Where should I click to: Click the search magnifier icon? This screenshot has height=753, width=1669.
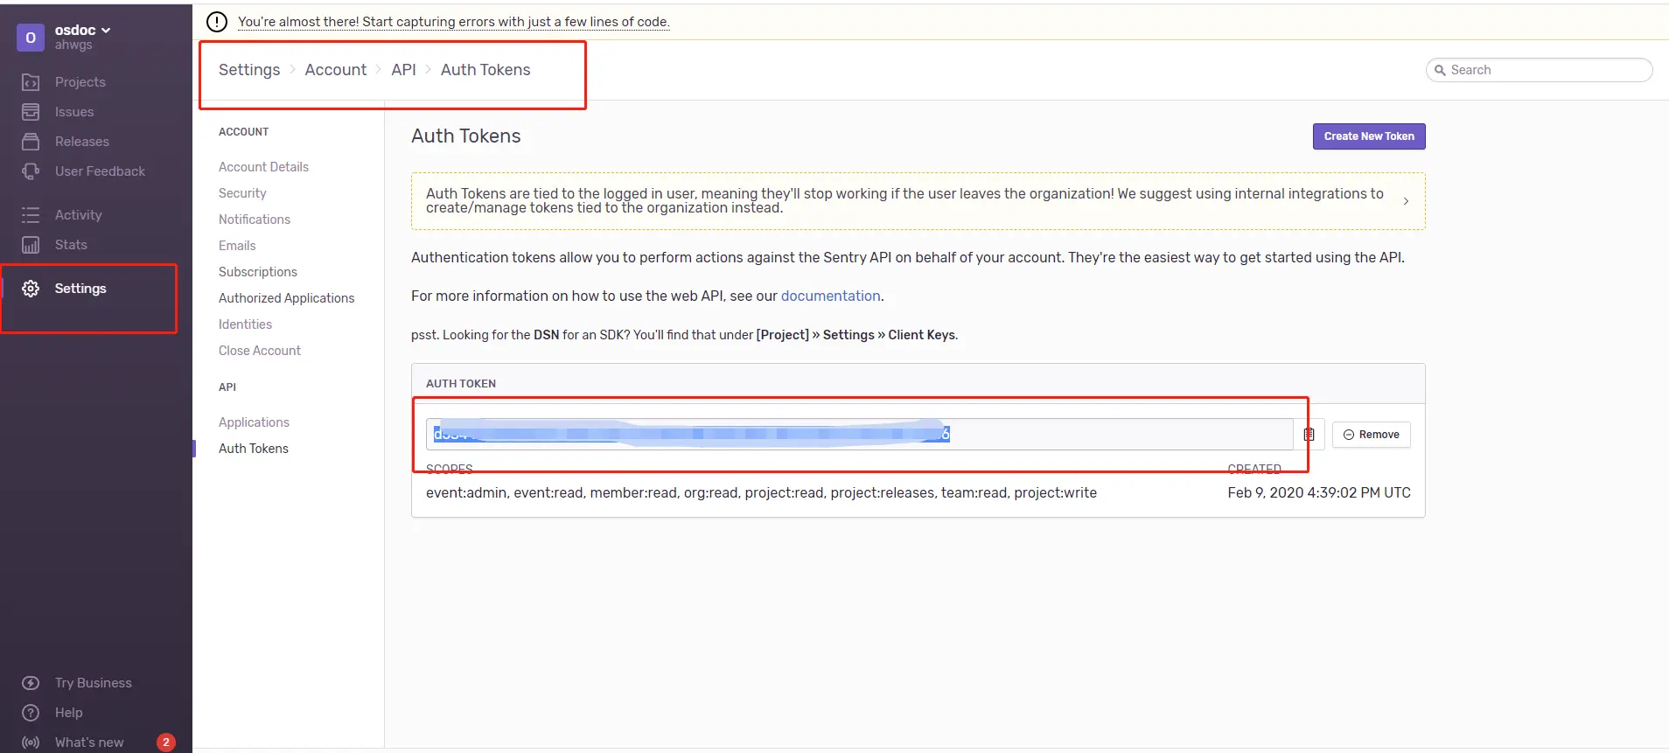pyautogui.click(x=1440, y=70)
